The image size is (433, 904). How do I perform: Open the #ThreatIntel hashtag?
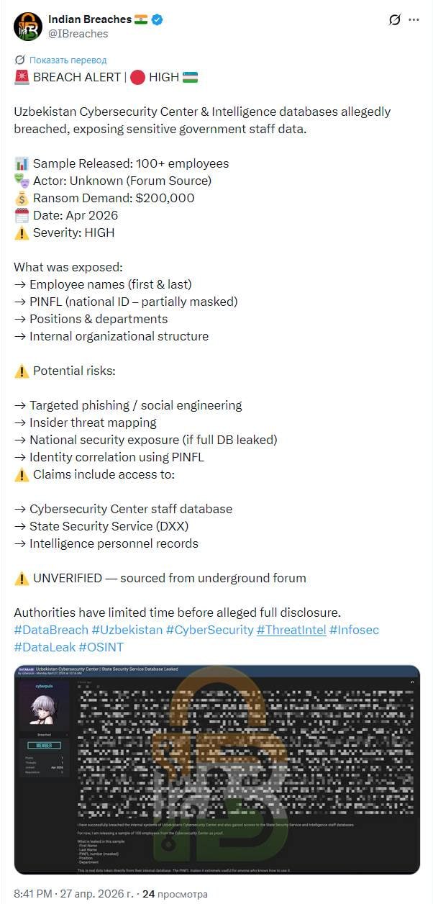point(291,630)
